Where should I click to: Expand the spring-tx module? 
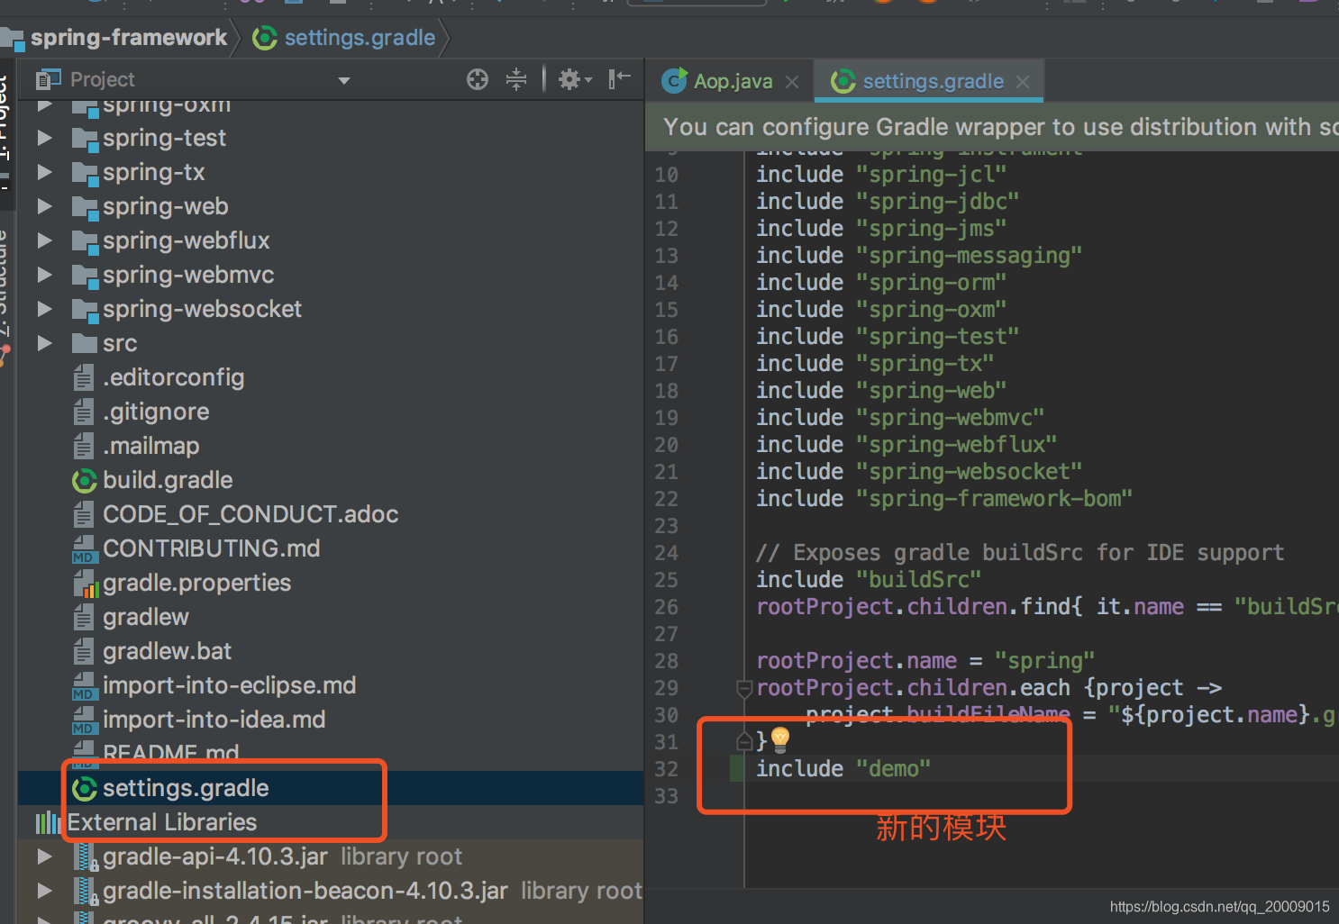(x=44, y=172)
